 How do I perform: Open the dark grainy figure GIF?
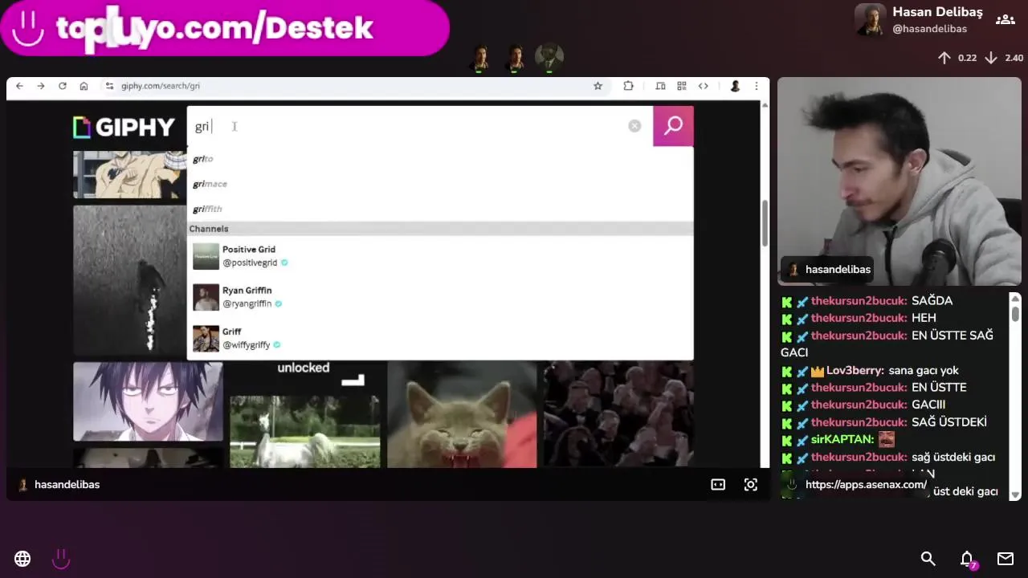pyautogui.click(x=129, y=280)
